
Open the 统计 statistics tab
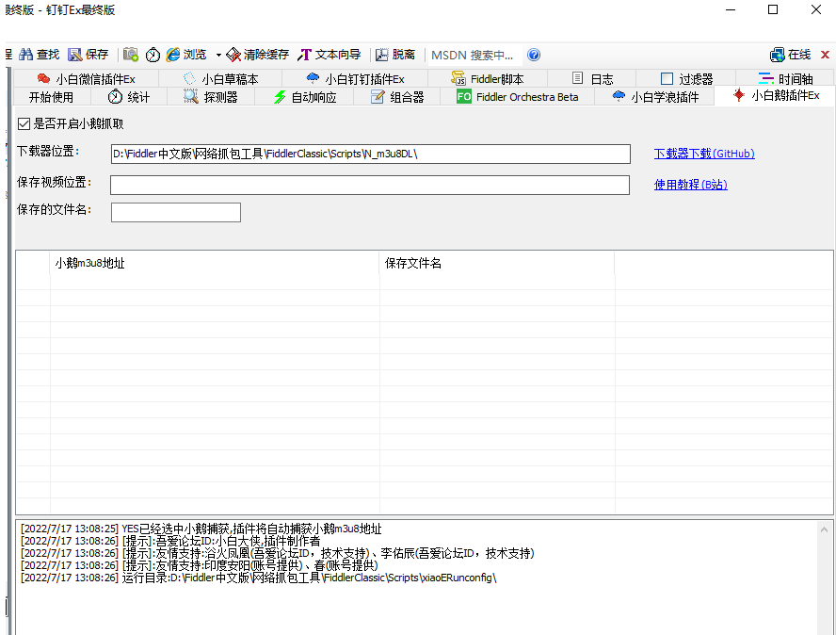[129, 97]
